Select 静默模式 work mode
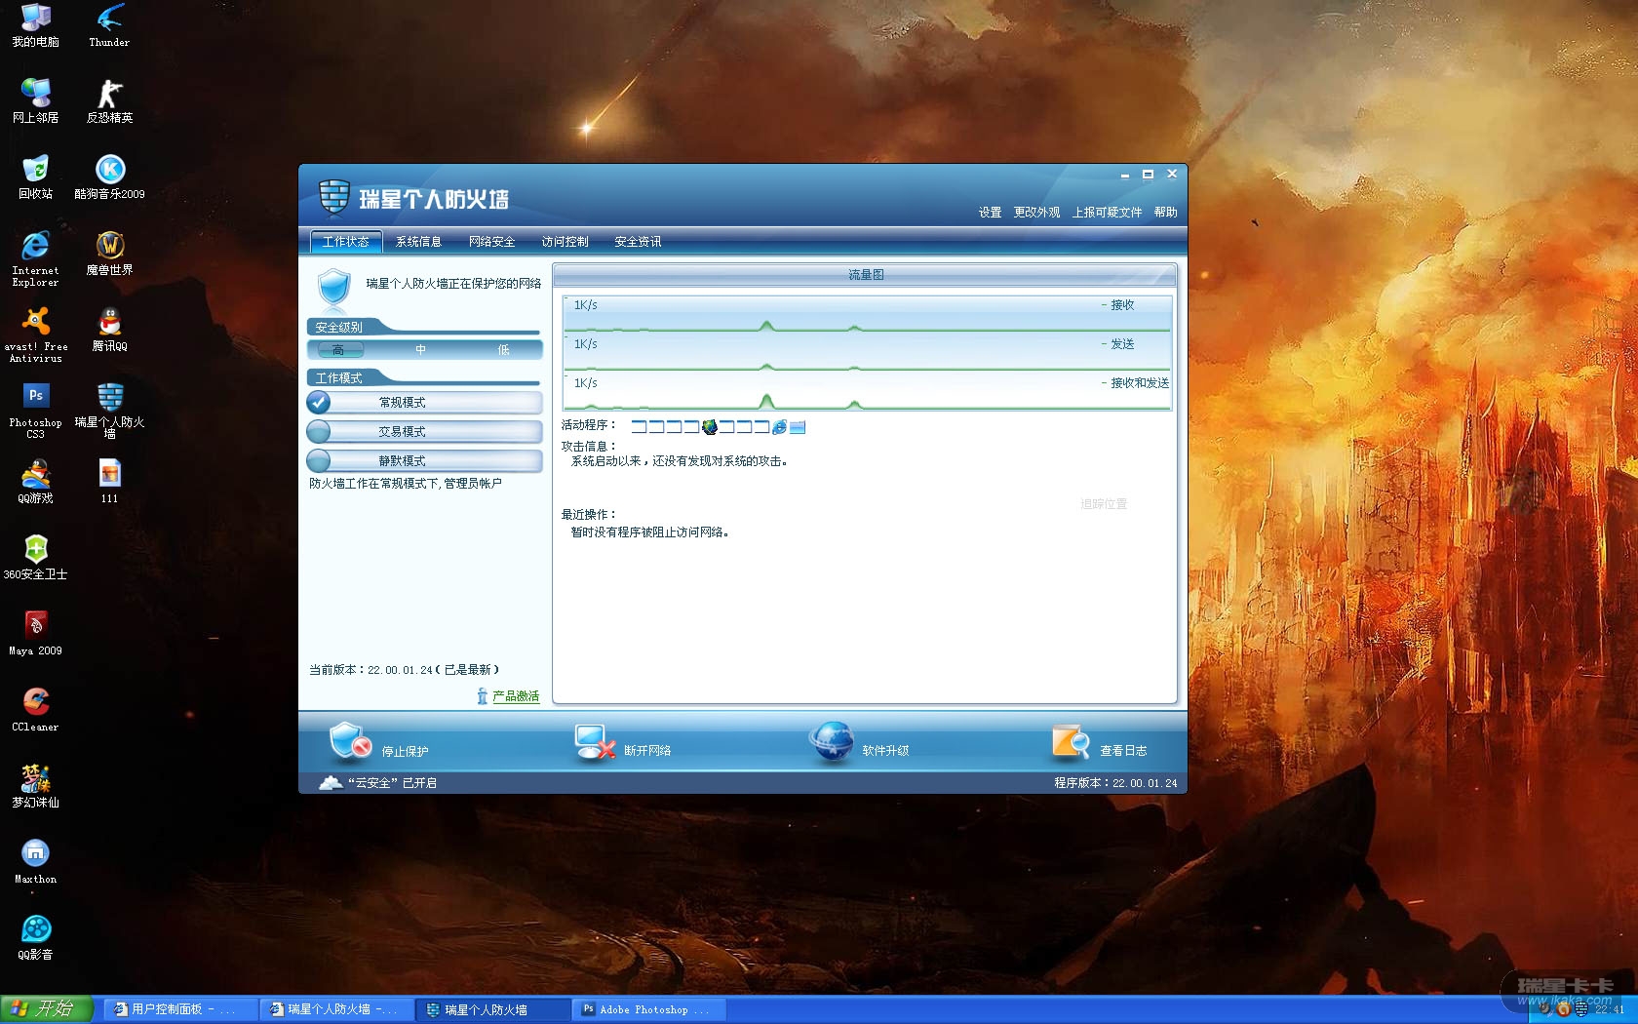1638x1024 pixels. click(424, 460)
